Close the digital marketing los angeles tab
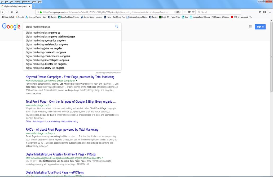Viewport: 273px width, 178px height. 29,6
